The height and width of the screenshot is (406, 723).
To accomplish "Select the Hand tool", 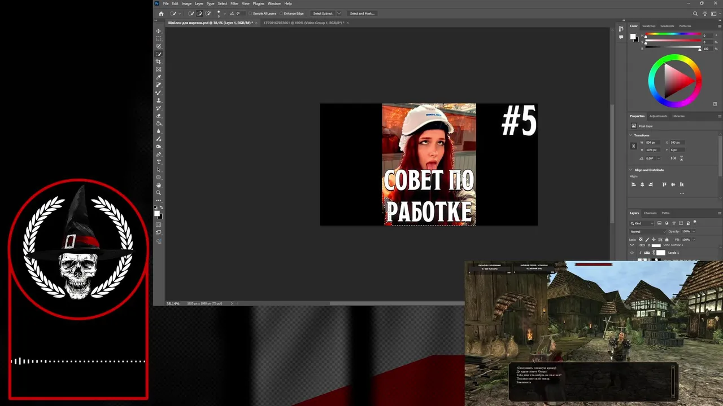I will (159, 185).
